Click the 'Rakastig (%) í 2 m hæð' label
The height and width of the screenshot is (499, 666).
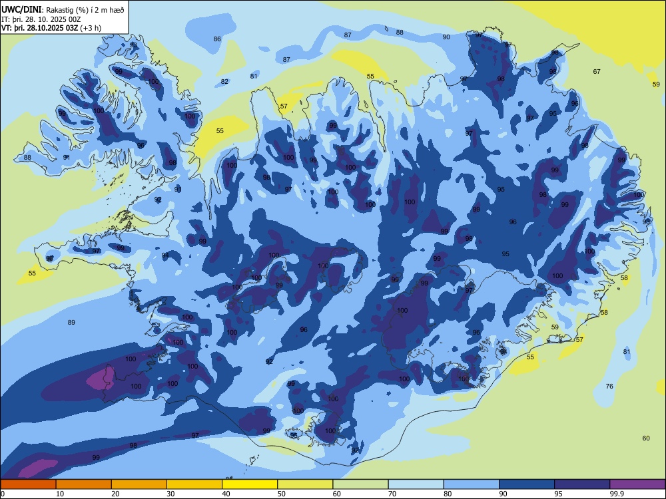tap(85, 10)
